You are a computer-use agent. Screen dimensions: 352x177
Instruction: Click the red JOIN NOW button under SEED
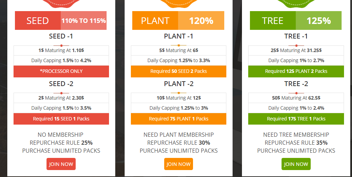tap(61, 164)
